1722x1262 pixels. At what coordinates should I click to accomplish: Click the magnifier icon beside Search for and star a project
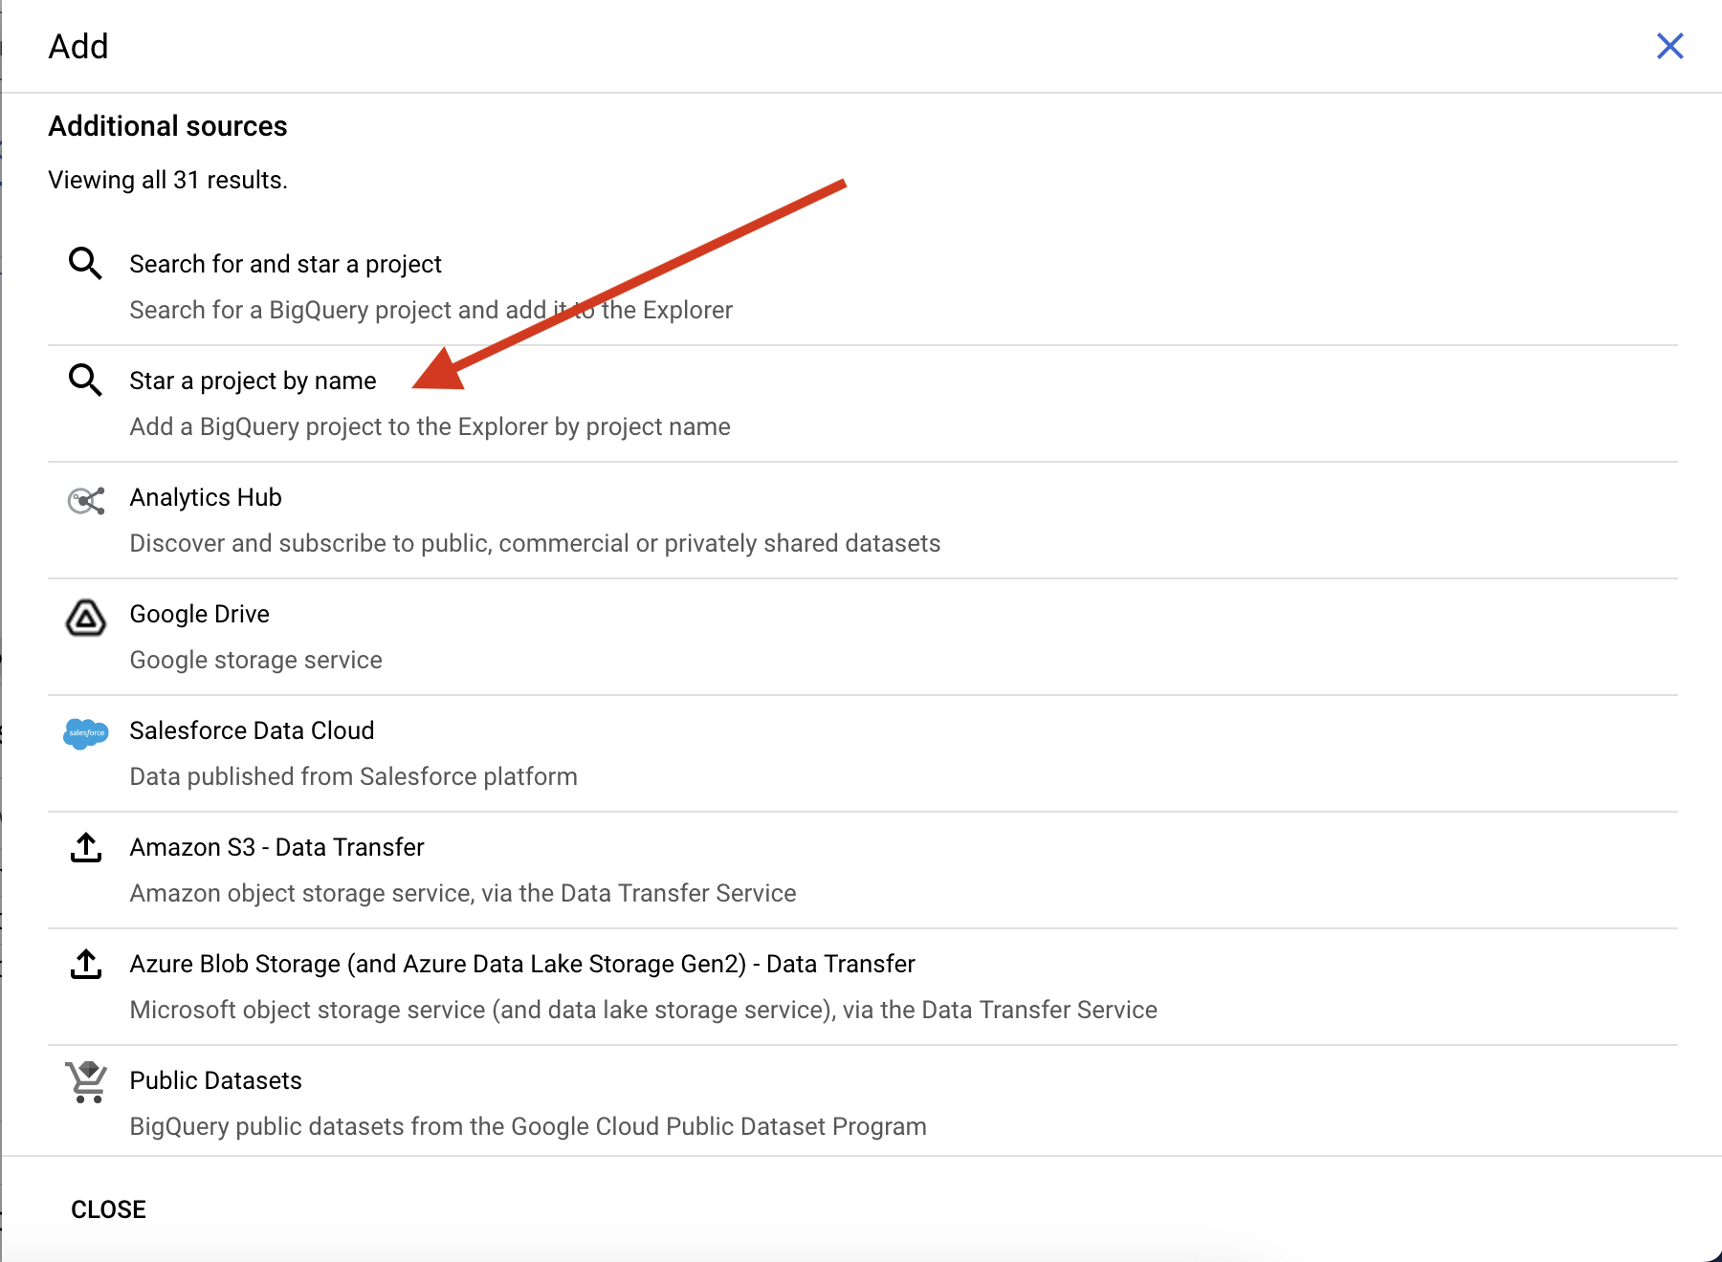[85, 263]
